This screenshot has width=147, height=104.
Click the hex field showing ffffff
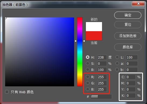click(101, 96)
